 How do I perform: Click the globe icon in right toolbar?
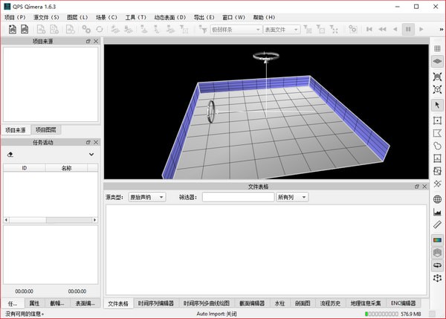(437, 199)
